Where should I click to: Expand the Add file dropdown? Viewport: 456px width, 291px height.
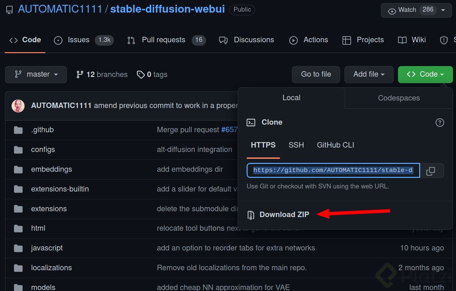click(x=369, y=75)
